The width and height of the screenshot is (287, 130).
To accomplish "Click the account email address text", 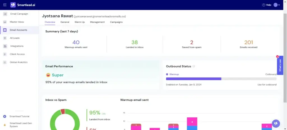I will 100,16.
